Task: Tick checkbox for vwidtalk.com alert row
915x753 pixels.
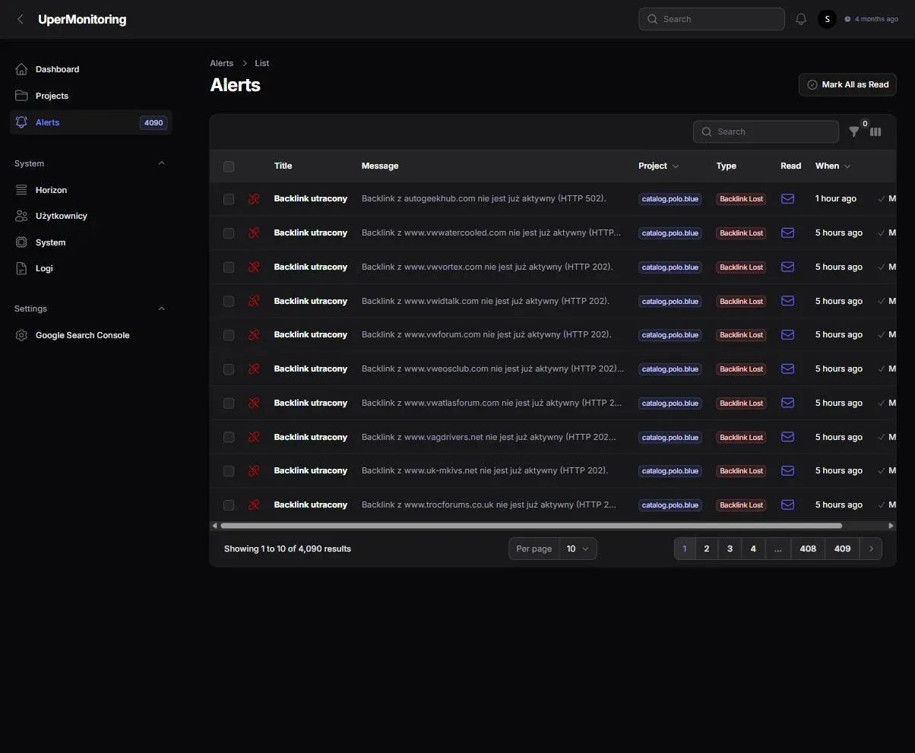Action: click(229, 302)
